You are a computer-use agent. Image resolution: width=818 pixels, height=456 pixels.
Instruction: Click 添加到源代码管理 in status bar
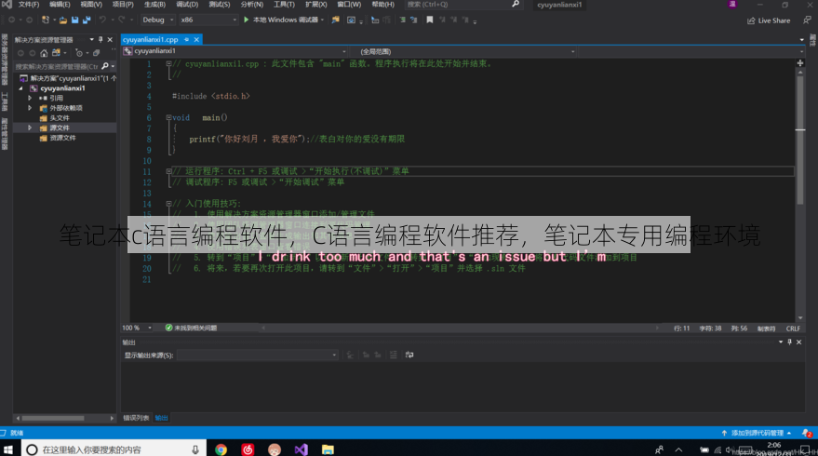758,433
